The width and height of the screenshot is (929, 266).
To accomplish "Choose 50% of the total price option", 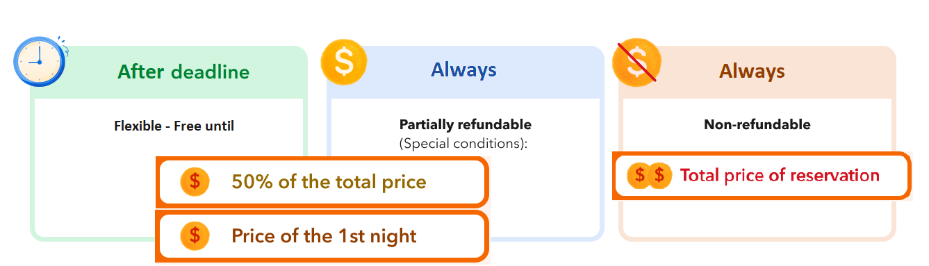I will (x=322, y=182).
